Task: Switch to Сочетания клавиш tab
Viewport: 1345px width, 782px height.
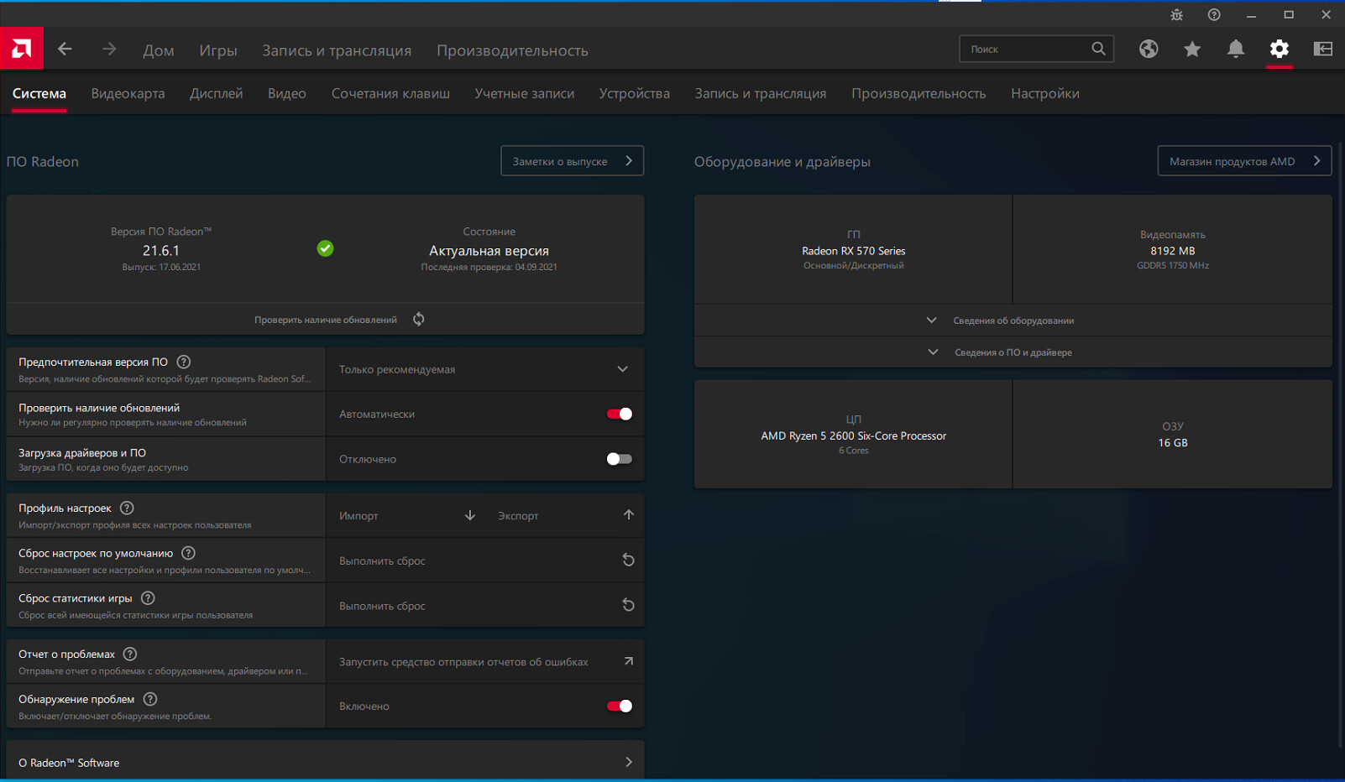Action: [390, 93]
